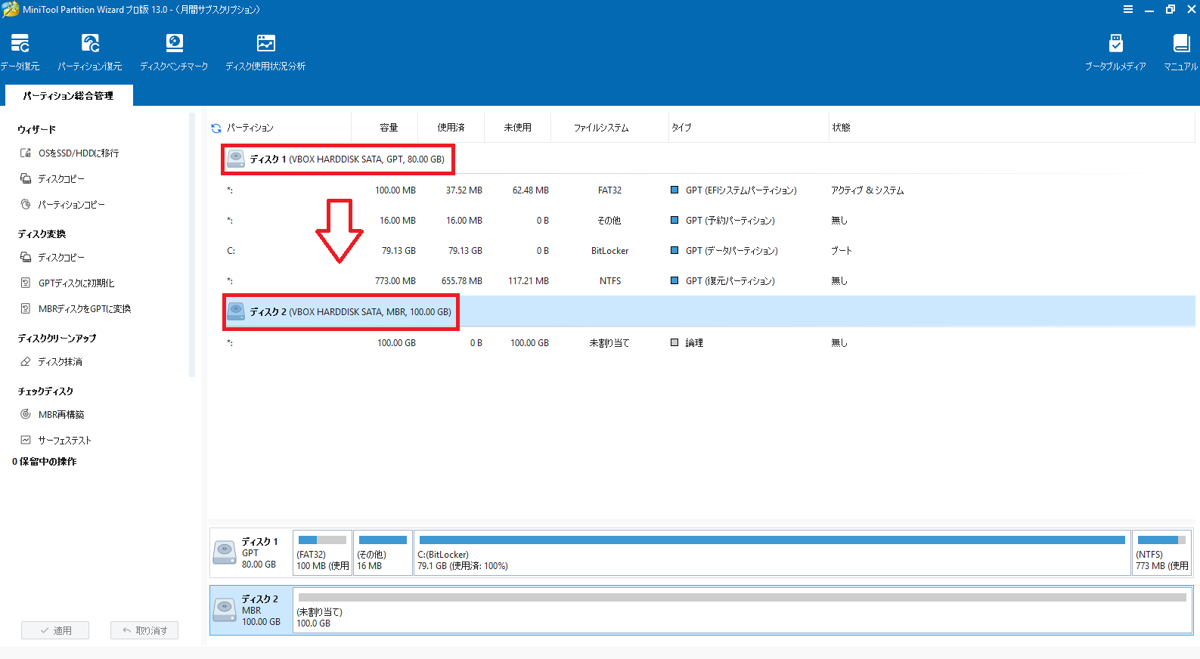Open the マニュアル icon
Image resolution: width=1200 pixels, height=659 pixels.
click(x=1180, y=52)
